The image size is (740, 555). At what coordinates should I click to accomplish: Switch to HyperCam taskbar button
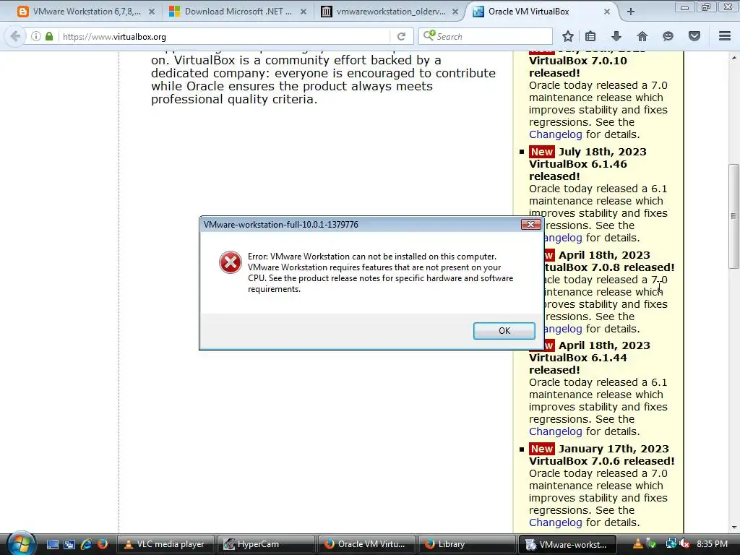[x=266, y=544]
